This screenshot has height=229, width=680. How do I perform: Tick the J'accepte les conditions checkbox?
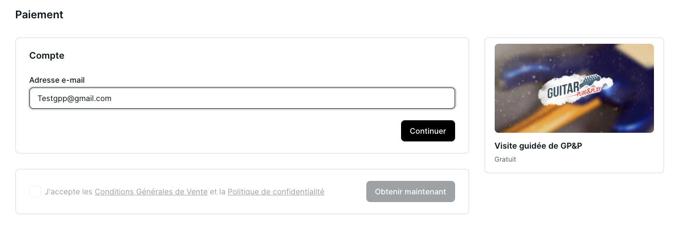35,191
